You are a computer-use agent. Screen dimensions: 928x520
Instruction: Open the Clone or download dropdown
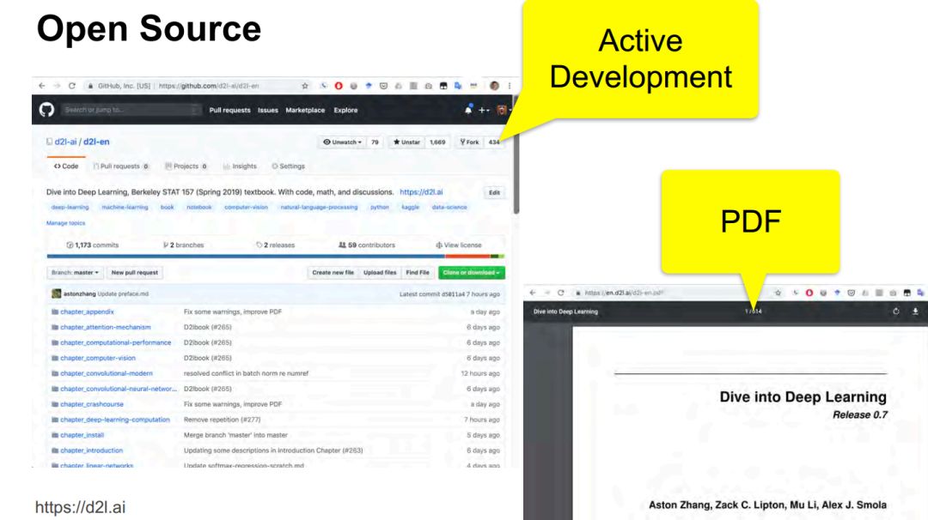pyautogui.click(x=472, y=272)
